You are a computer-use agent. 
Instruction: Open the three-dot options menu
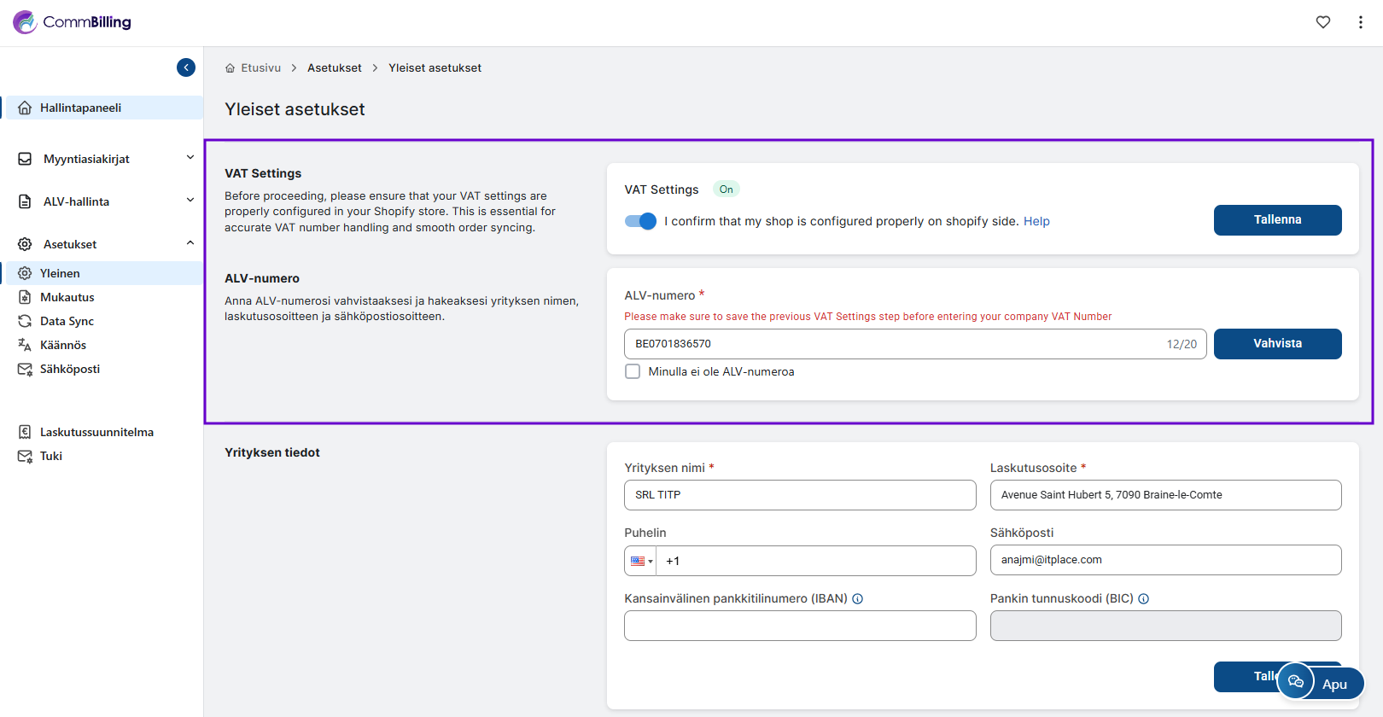(x=1360, y=22)
